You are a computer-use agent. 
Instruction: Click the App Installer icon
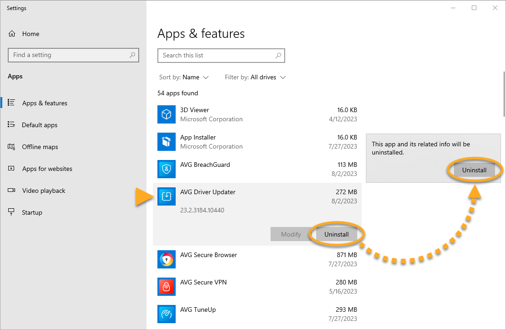(167, 142)
